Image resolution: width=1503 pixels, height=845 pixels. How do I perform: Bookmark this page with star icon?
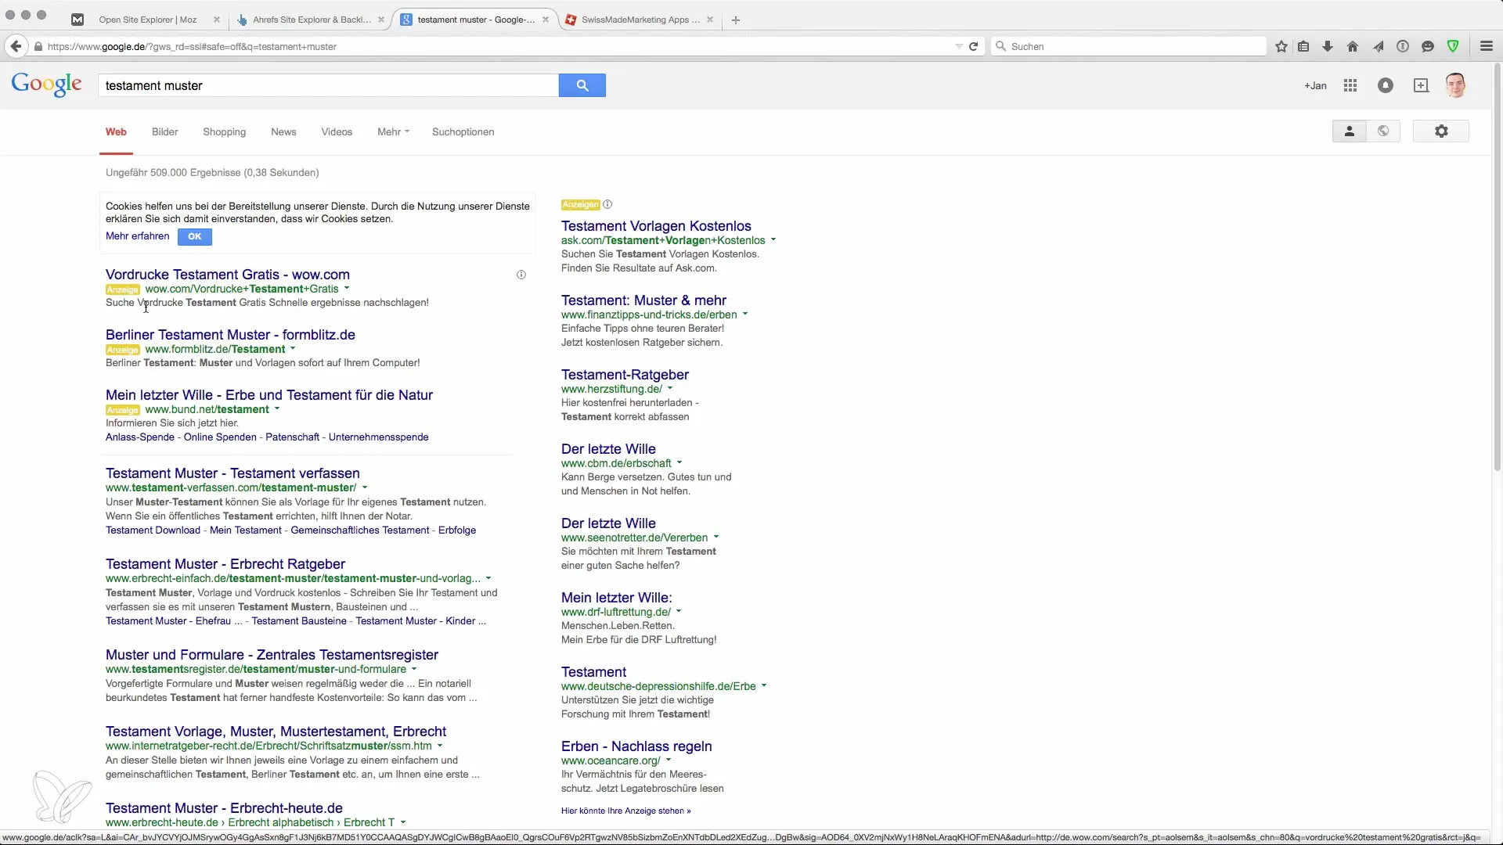pos(1281,46)
